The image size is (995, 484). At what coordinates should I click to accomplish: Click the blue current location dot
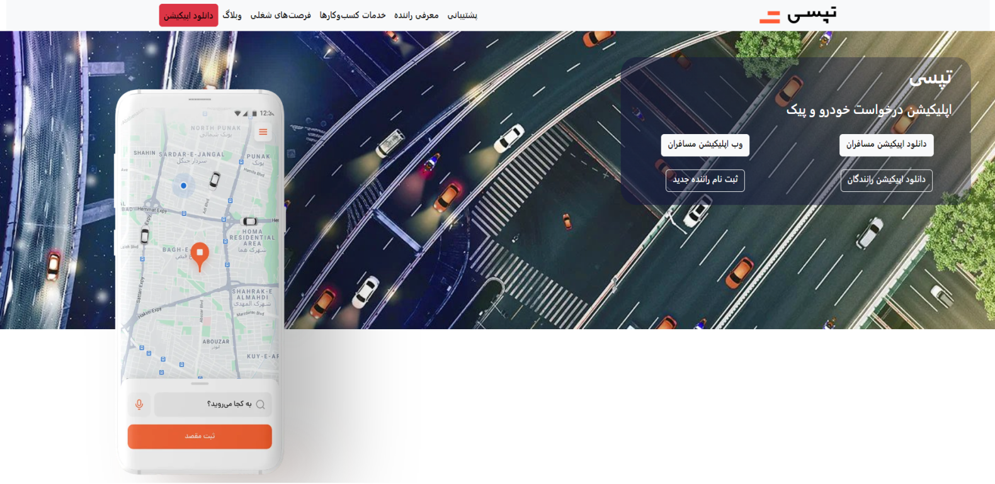click(x=183, y=186)
